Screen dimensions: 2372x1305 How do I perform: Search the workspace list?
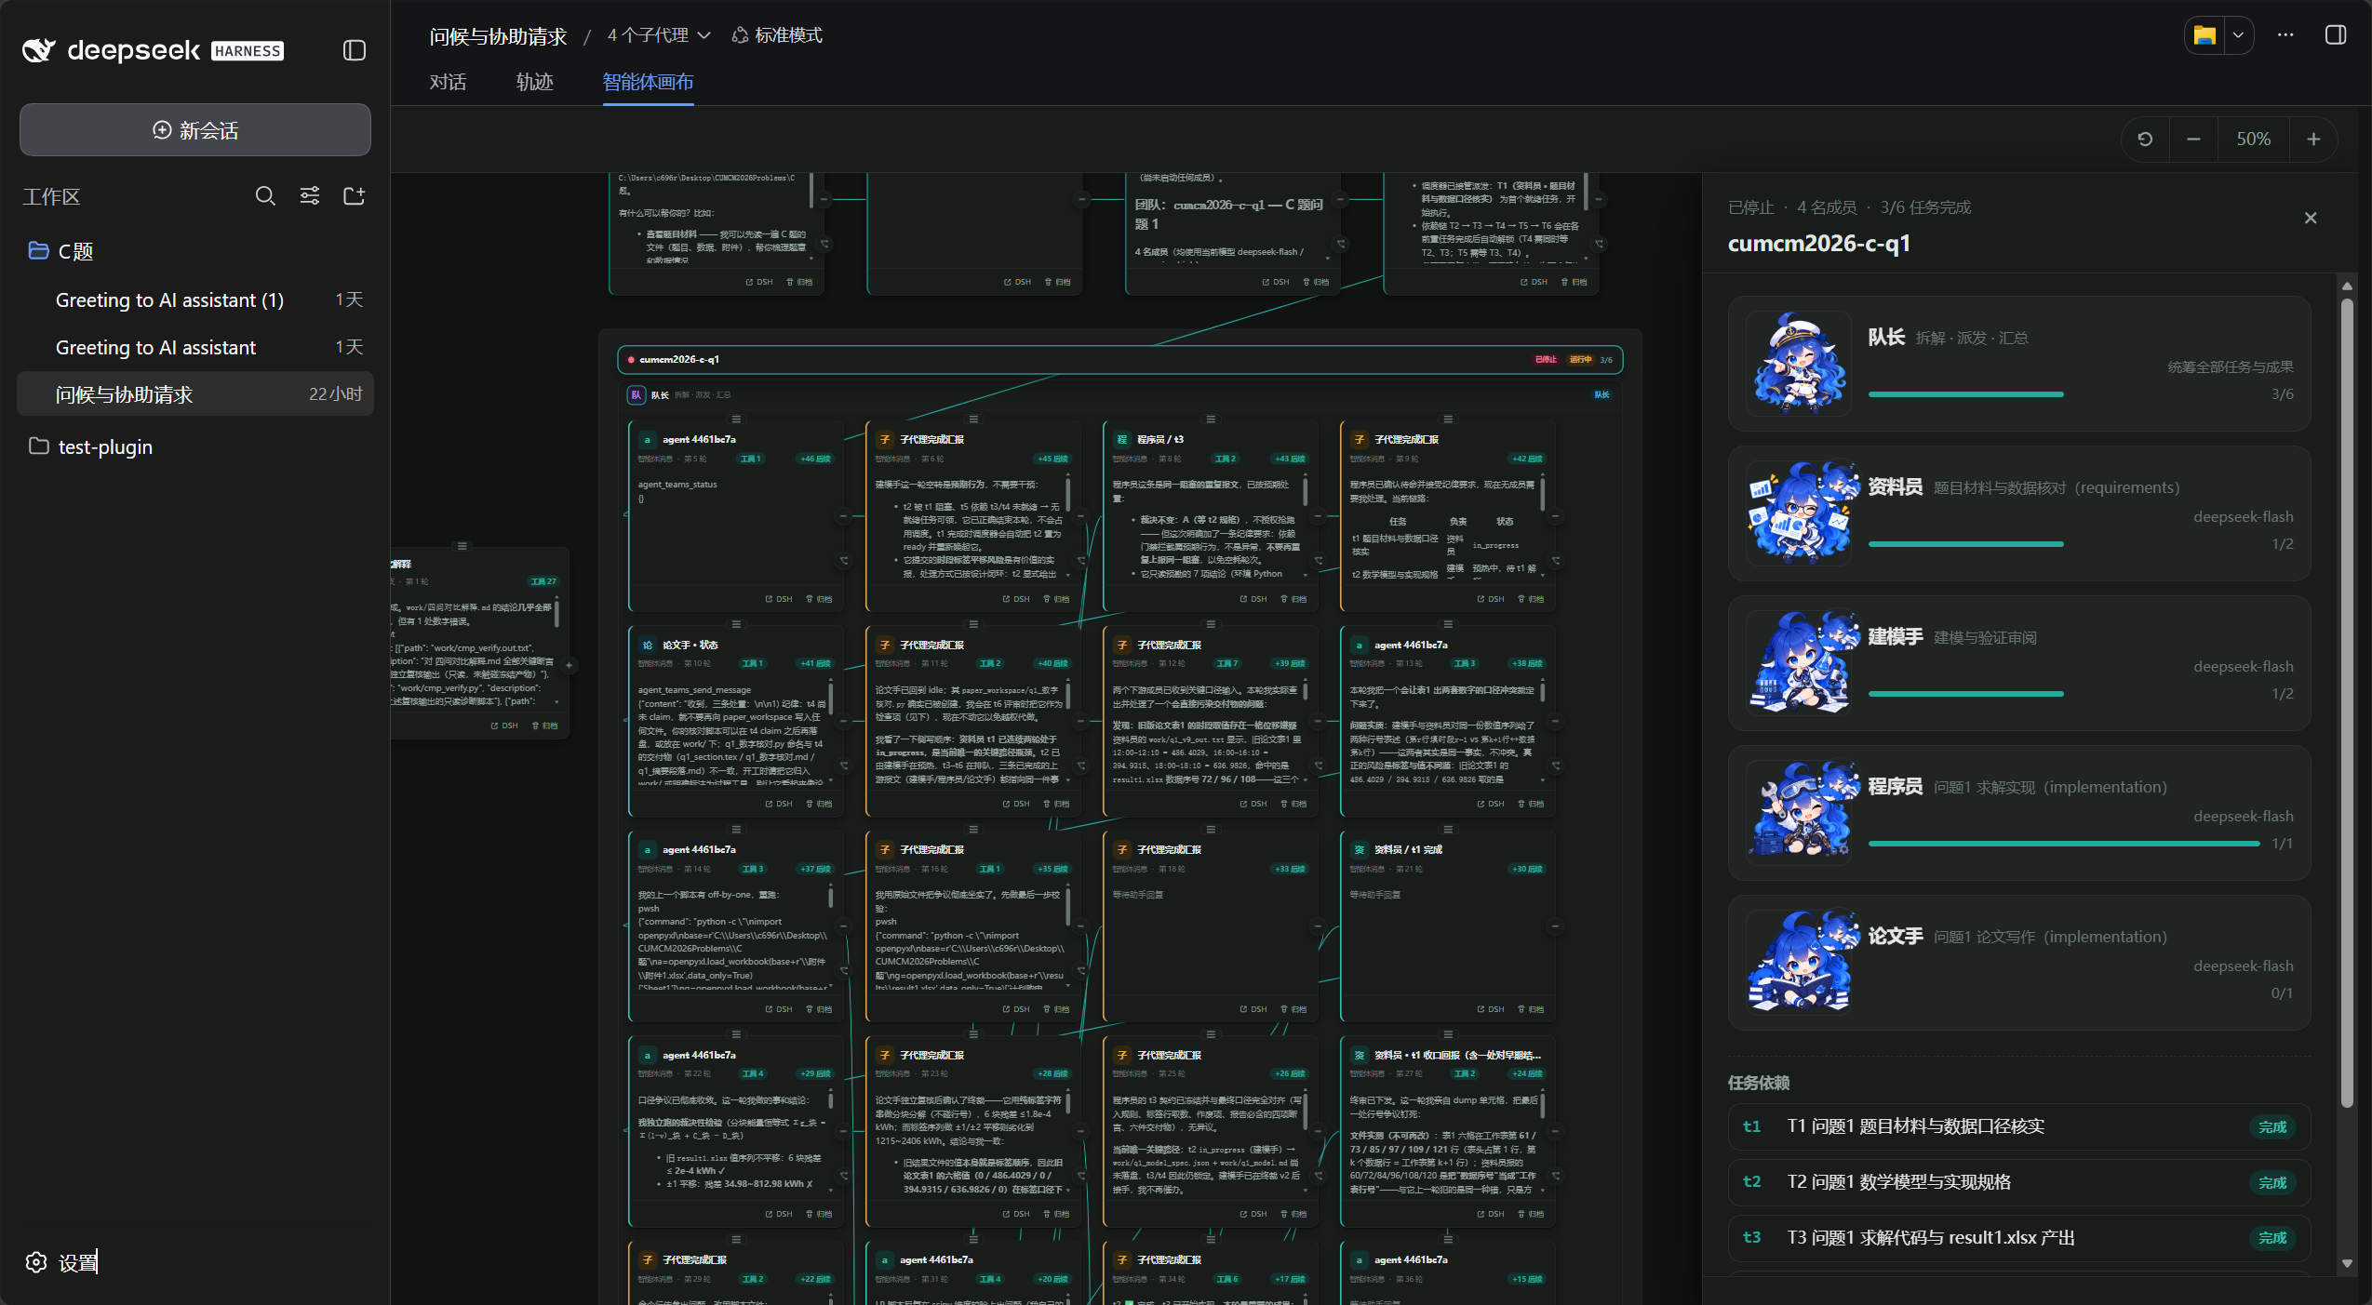click(265, 195)
